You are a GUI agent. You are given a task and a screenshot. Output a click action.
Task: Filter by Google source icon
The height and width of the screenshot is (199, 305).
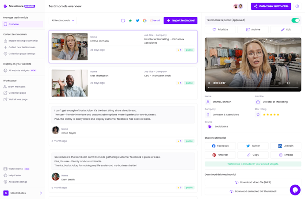[x=145, y=20]
